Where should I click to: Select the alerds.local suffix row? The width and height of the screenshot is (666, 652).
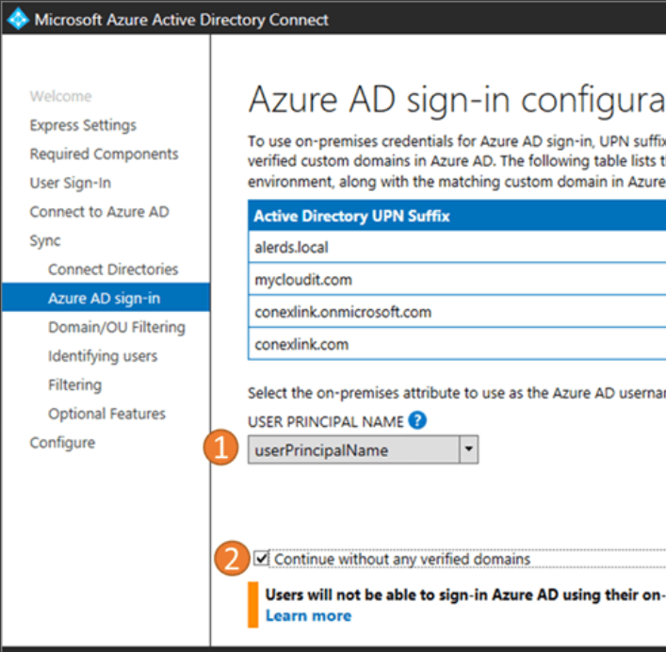[457, 247]
